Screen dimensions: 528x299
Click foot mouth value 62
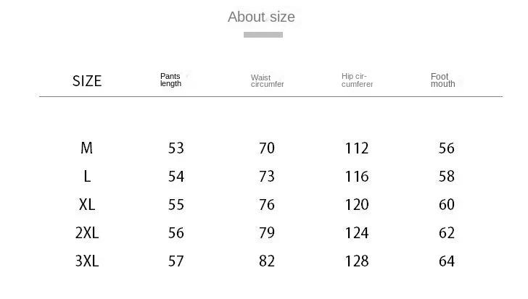pyautogui.click(x=447, y=233)
